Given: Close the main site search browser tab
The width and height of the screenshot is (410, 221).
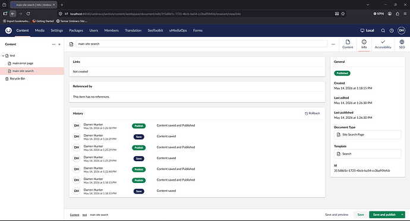Looking at the screenshot, I should tap(54, 5).
